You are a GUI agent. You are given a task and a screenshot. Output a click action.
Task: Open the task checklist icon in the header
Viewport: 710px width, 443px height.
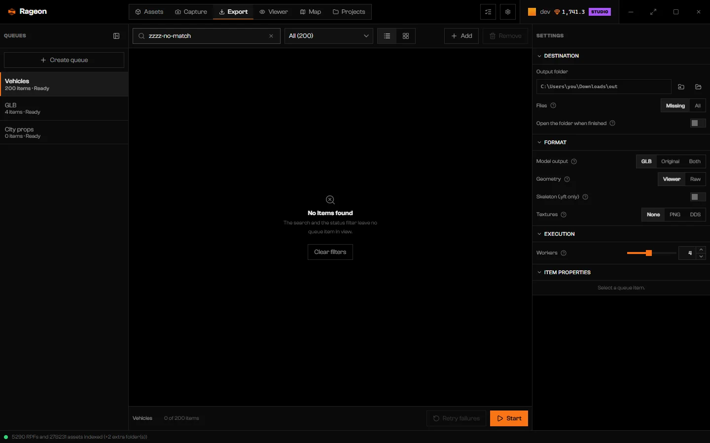pos(488,12)
